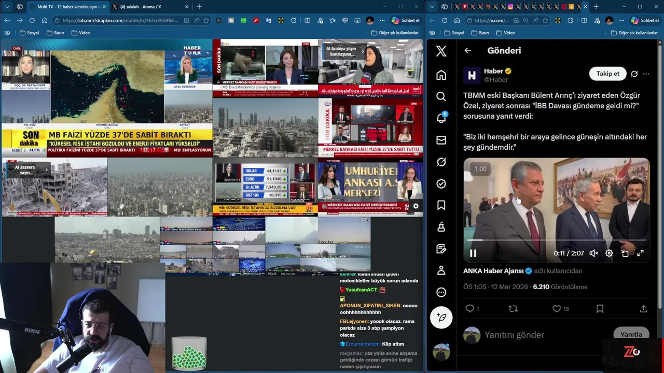Image resolution: width=664 pixels, height=373 pixels.
Task: Expand tab search dropdown in left browser
Action: pyautogui.click(x=7, y=7)
